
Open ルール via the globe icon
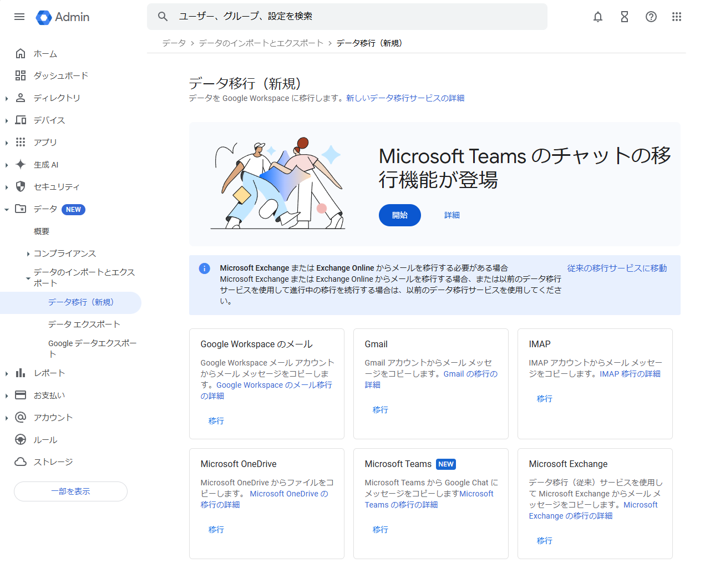(x=20, y=439)
